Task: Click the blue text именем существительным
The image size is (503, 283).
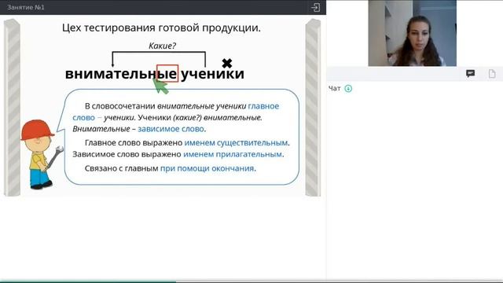Action: [236, 143]
